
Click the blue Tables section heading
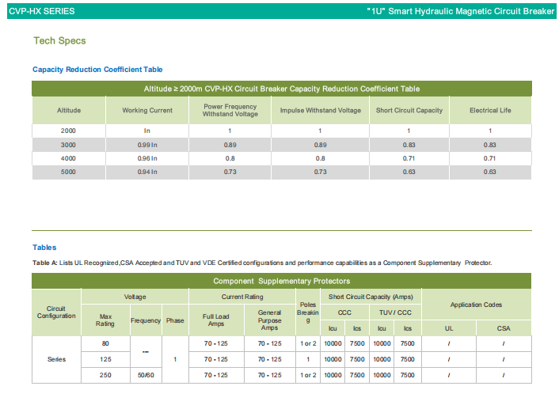coord(44,248)
